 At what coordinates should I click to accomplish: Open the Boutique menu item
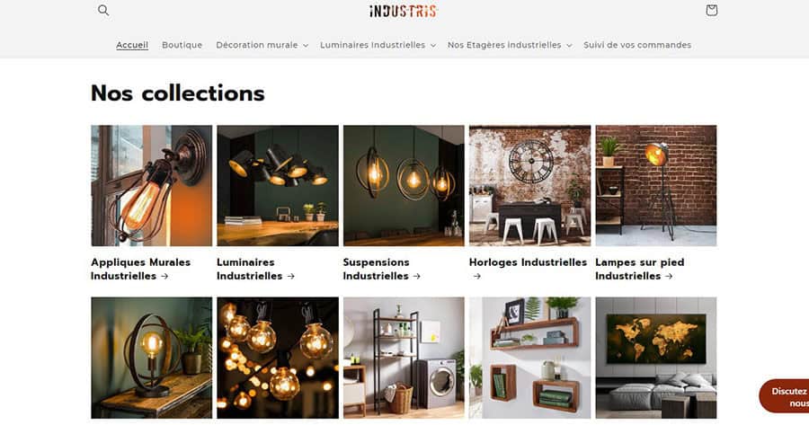(182, 45)
